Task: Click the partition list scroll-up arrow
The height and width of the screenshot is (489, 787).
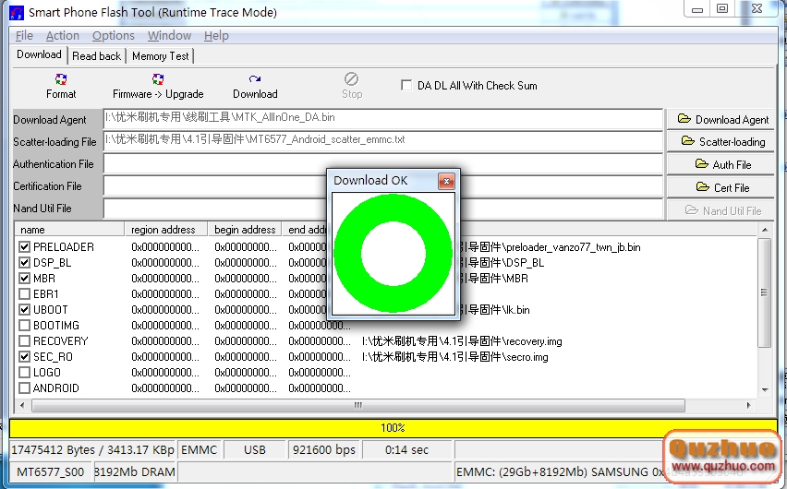Action: (765, 230)
